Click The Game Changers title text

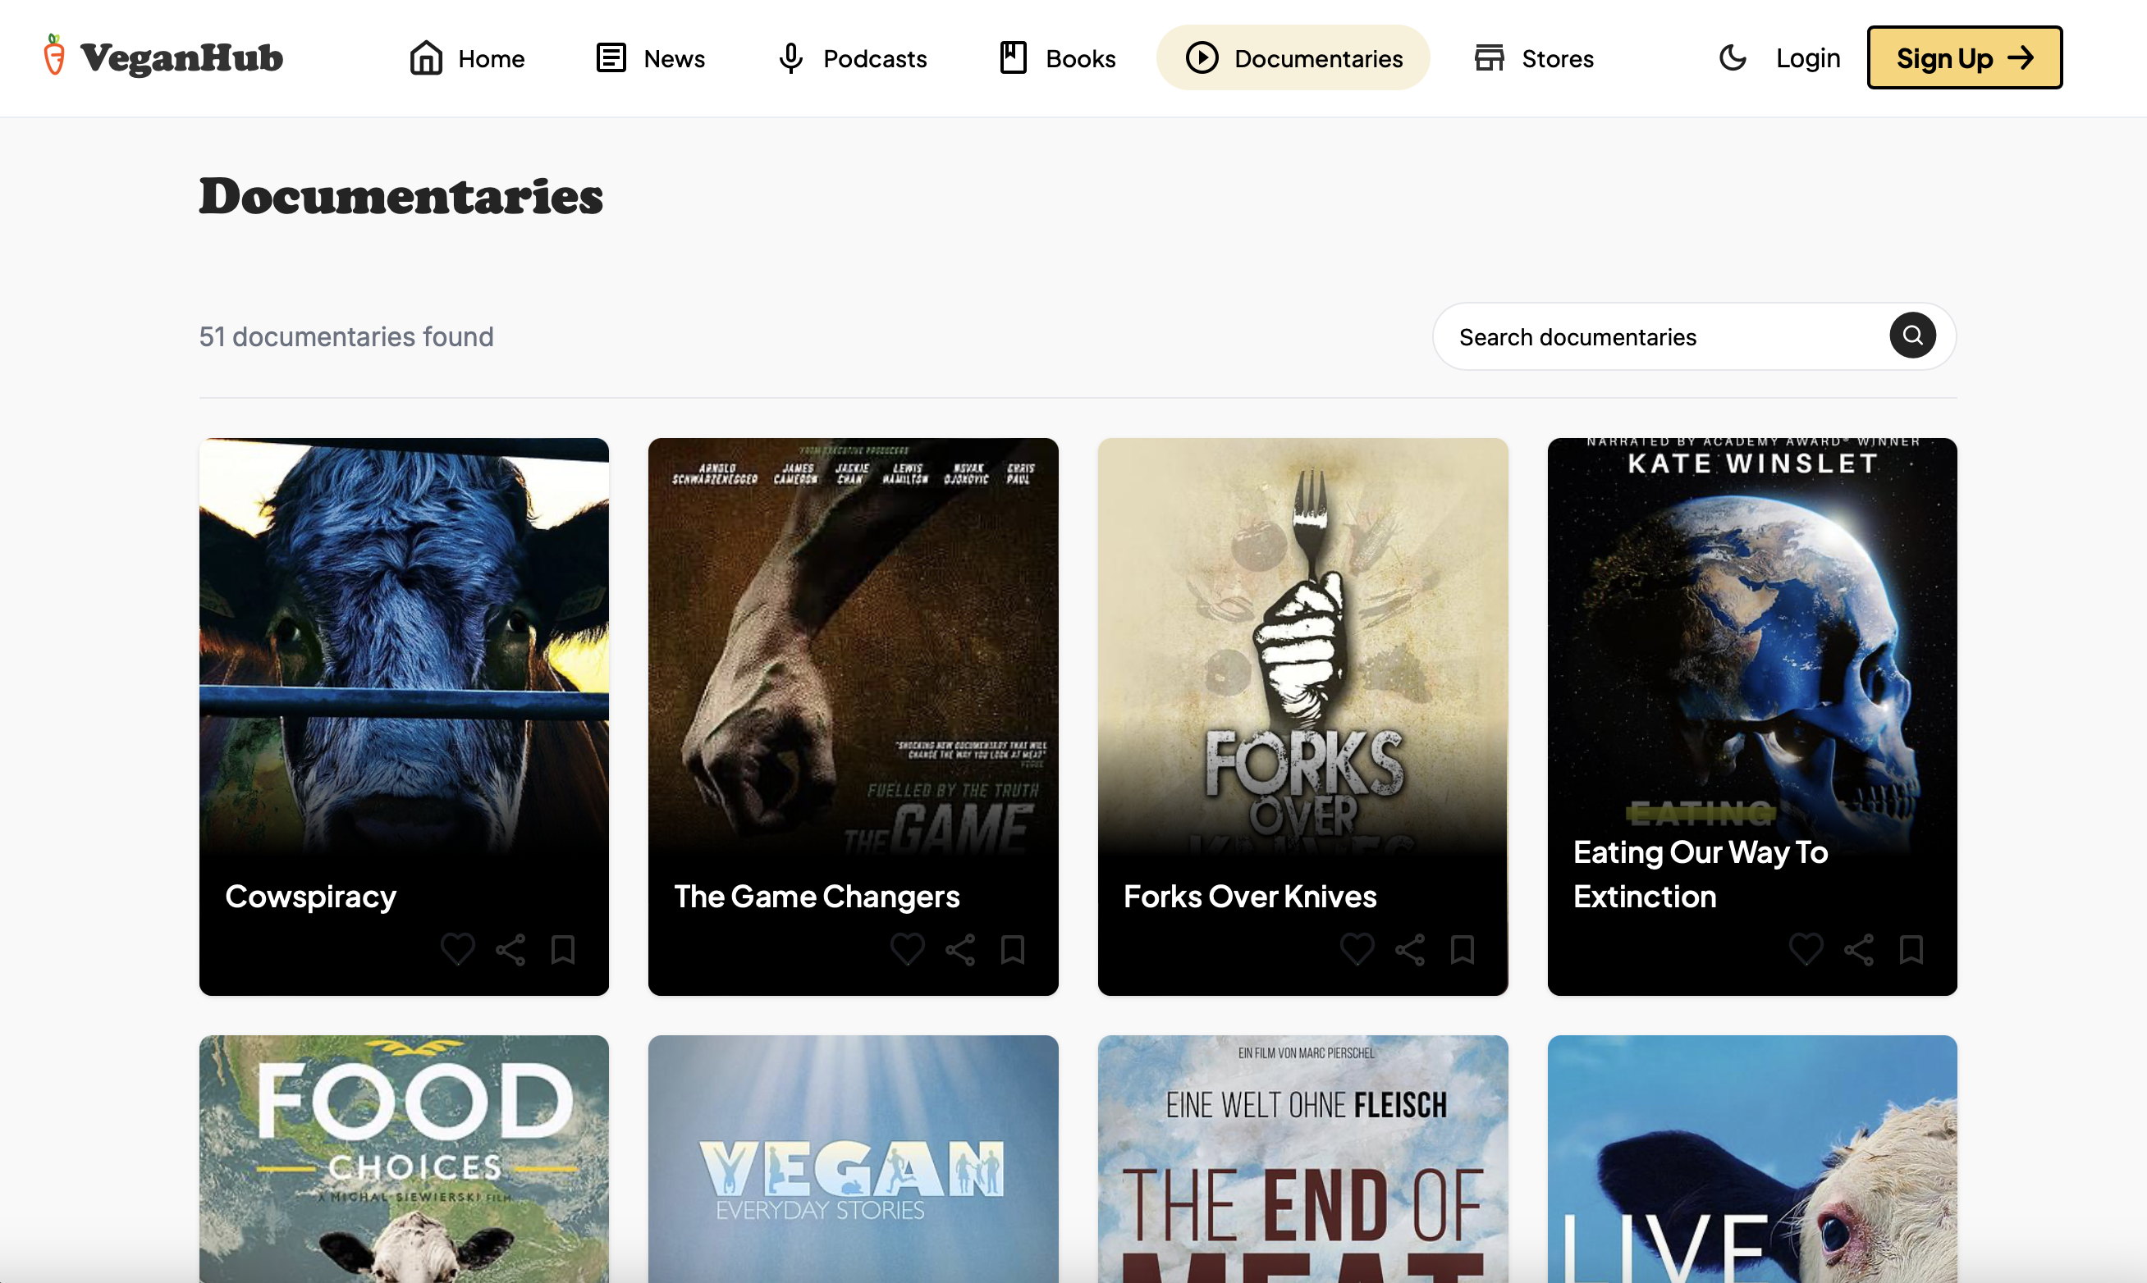click(817, 897)
